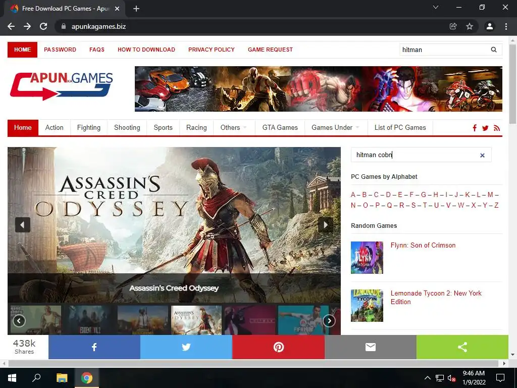Open the GAME REQUEST page
The height and width of the screenshot is (388, 517).
point(271,50)
